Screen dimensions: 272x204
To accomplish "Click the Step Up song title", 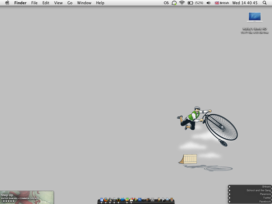I will tap(7, 195).
